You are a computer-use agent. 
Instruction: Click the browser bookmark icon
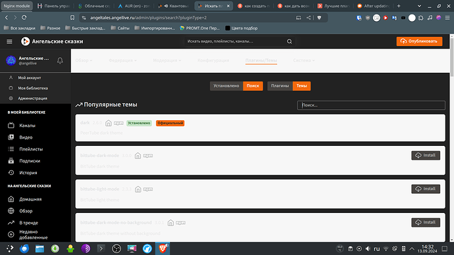(x=72, y=18)
